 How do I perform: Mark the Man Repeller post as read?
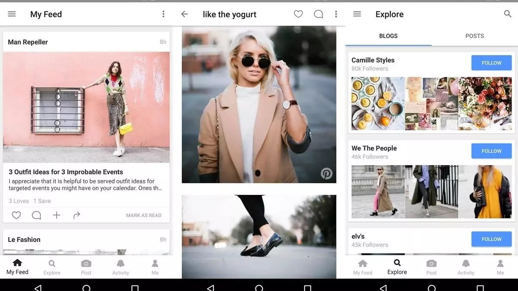pyautogui.click(x=144, y=215)
